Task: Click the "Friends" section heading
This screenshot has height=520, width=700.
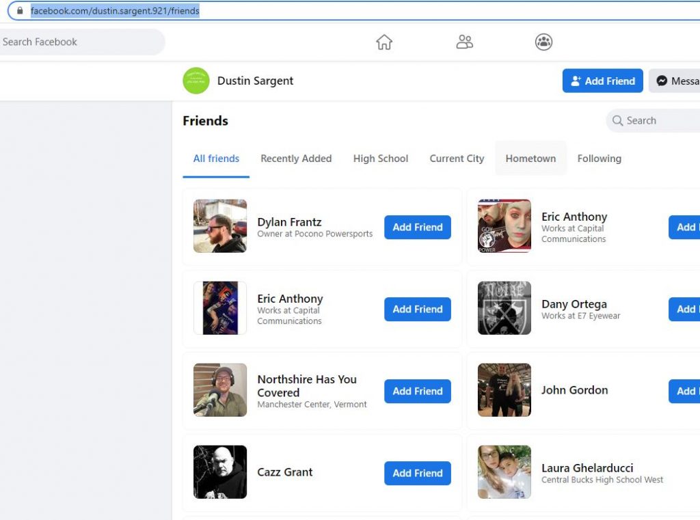Action: (x=205, y=120)
